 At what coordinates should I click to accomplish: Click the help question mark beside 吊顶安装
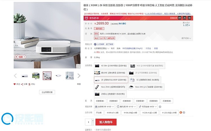(x=160, y=107)
